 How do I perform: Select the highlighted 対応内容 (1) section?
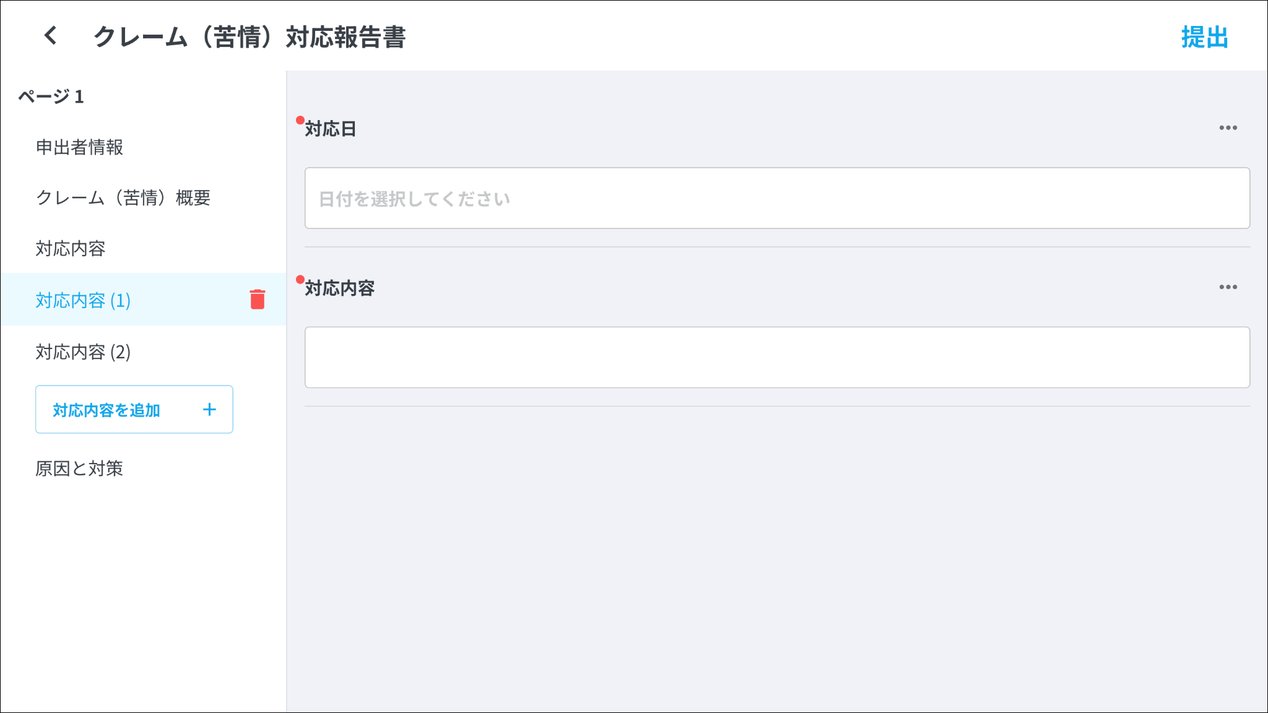pyautogui.click(x=83, y=301)
